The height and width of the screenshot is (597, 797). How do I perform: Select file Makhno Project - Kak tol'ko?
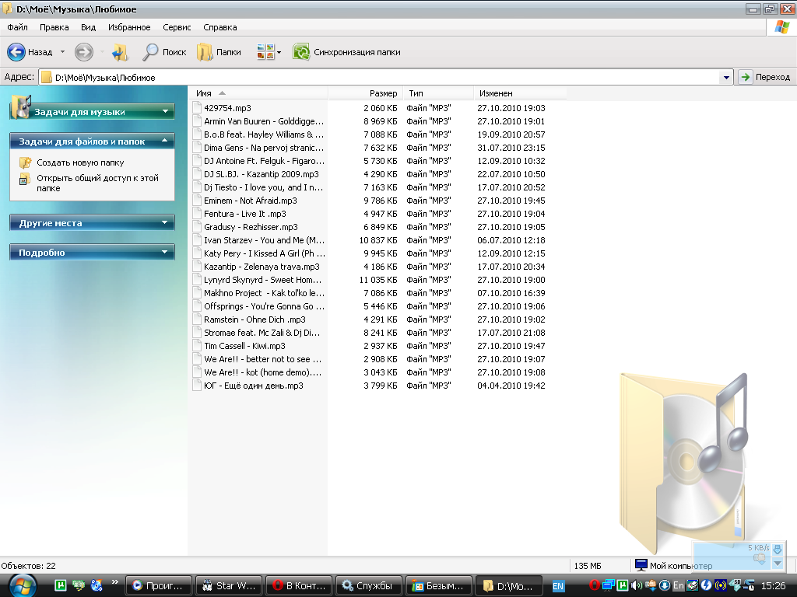pyautogui.click(x=264, y=293)
